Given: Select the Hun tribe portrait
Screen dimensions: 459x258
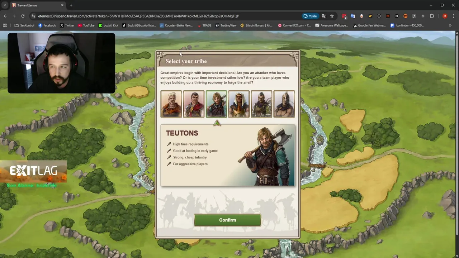Looking at the screenshot, I should pyautogui.click(x=261, y=104).
